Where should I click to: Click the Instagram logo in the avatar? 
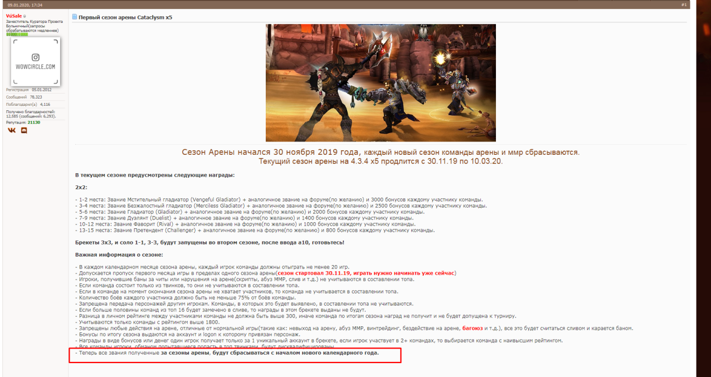(x=35, y=57)
